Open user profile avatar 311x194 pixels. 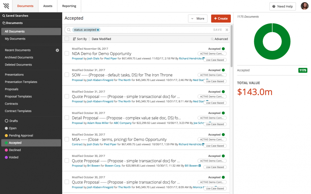304,6
